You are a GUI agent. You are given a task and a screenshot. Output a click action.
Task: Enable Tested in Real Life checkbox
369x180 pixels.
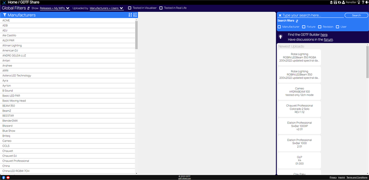coord(161,8)
